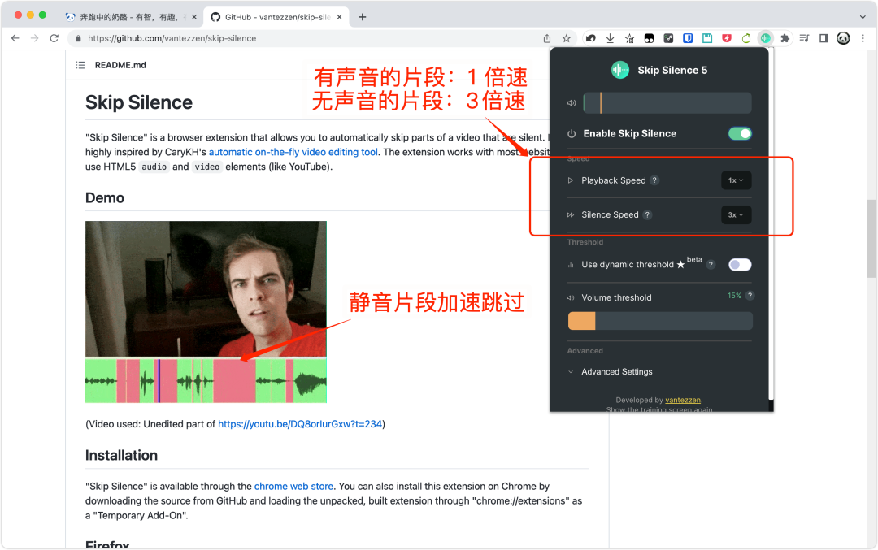Click the Playback Speed help question mark
Image resolution: width=878 pixels, height=550 pixels.
tap(654, 180)
